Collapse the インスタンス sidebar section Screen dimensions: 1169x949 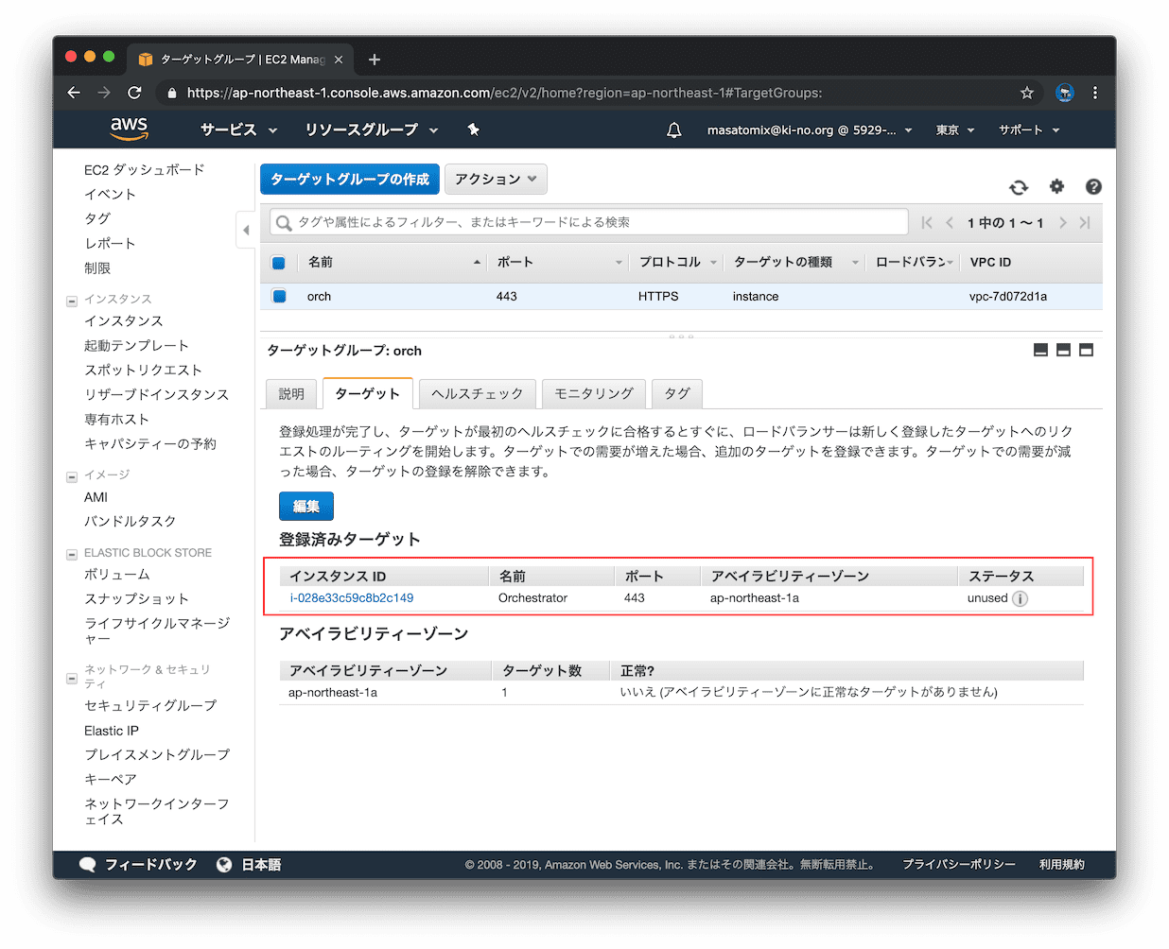[72, 301]
